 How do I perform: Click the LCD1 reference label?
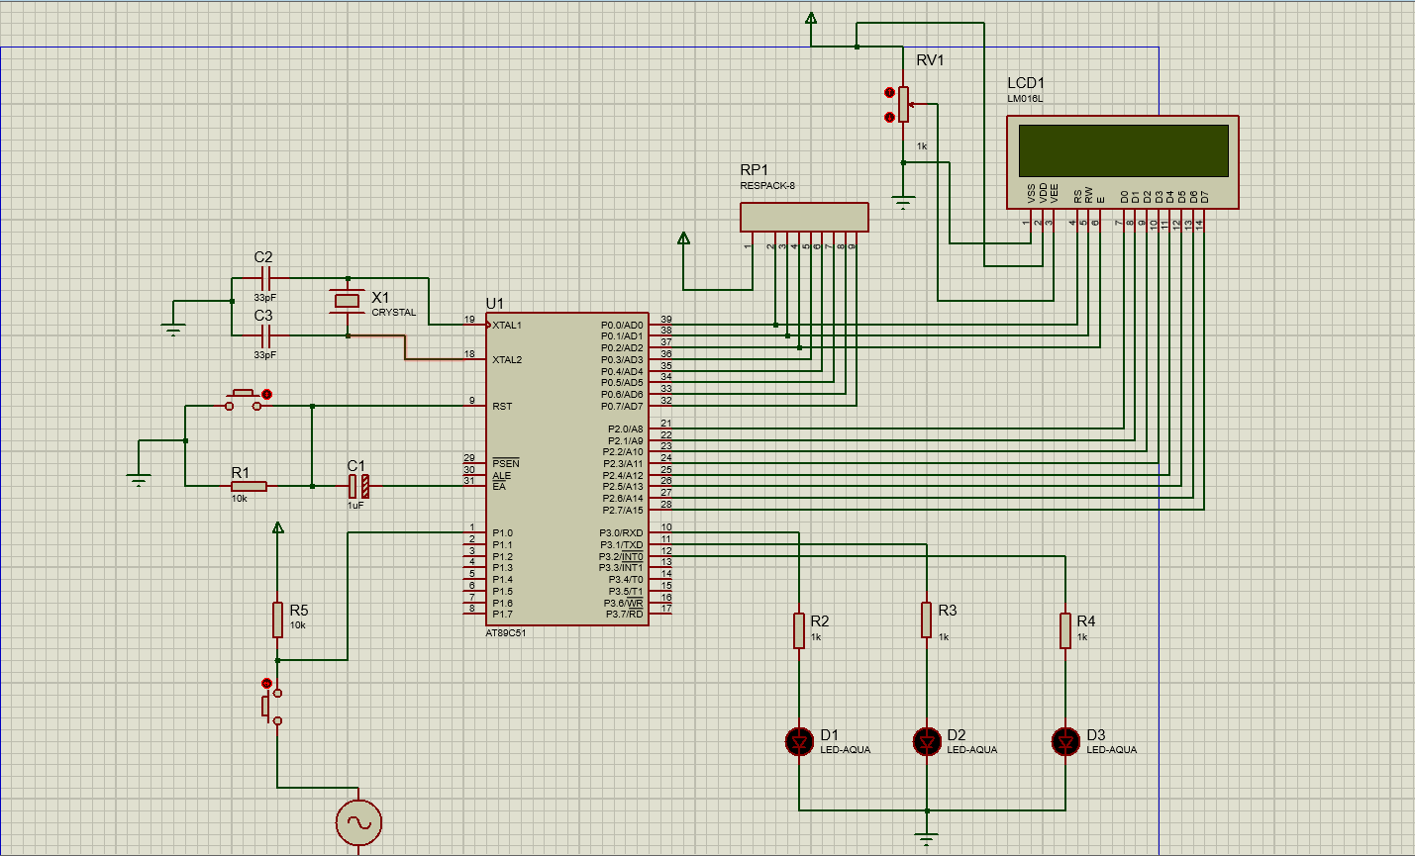click(x=1026, y=83)
